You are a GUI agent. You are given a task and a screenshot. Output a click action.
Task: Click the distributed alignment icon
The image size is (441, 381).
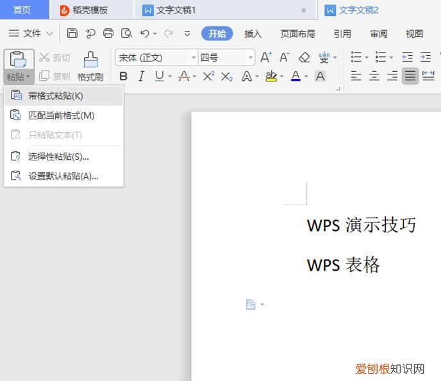tap(428, 76)
